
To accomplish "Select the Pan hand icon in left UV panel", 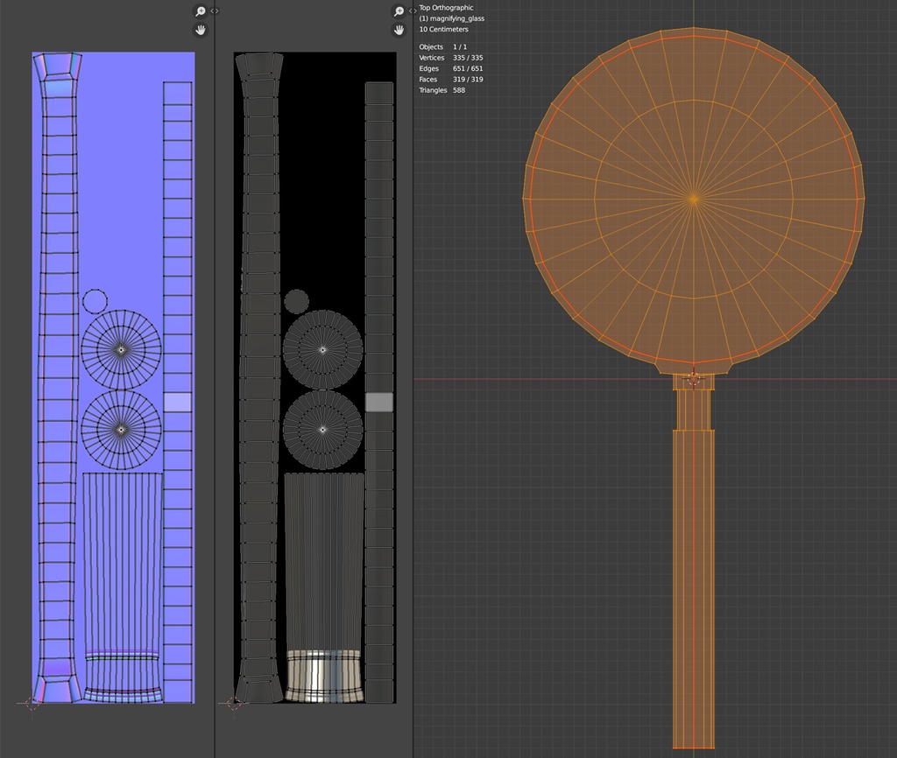I will point(200,29).
